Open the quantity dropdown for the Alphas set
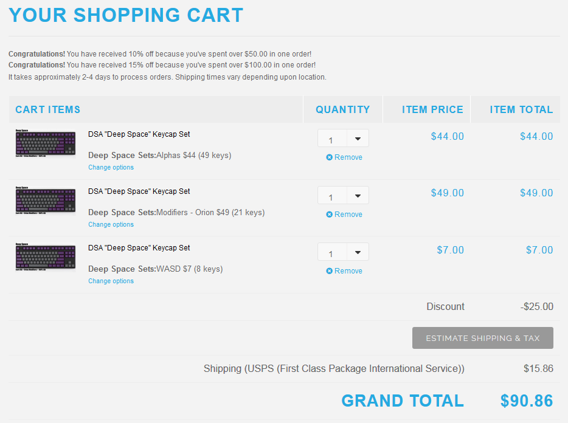 (358, 139)
